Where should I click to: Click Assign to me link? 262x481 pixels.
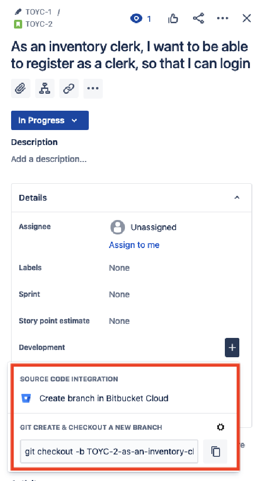point(134,245)
